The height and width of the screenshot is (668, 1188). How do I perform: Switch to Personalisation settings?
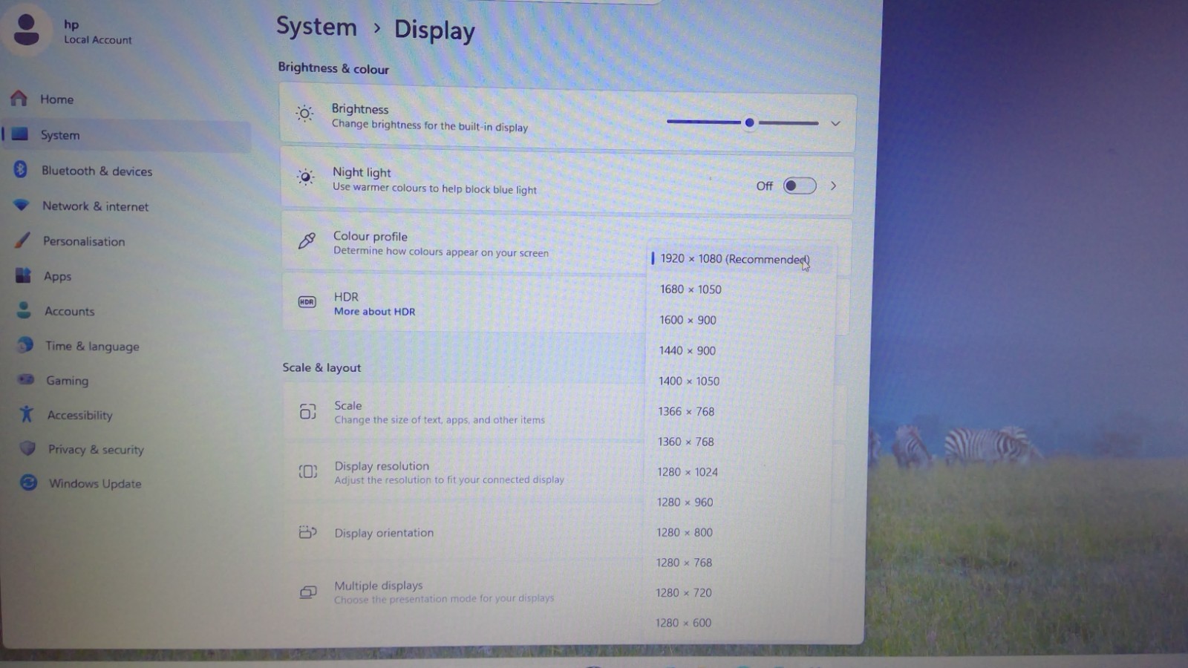point(129,240)
